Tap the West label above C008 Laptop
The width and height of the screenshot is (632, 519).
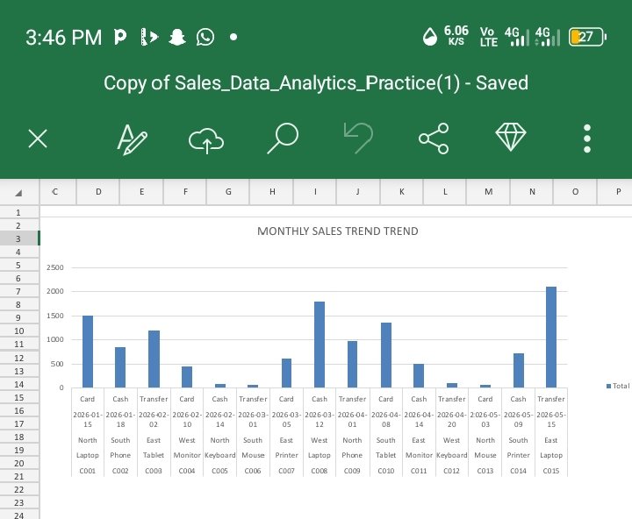[x=320, y=440]
